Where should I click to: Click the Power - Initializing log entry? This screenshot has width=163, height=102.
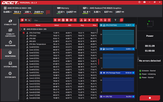click(x=147, y=74)
